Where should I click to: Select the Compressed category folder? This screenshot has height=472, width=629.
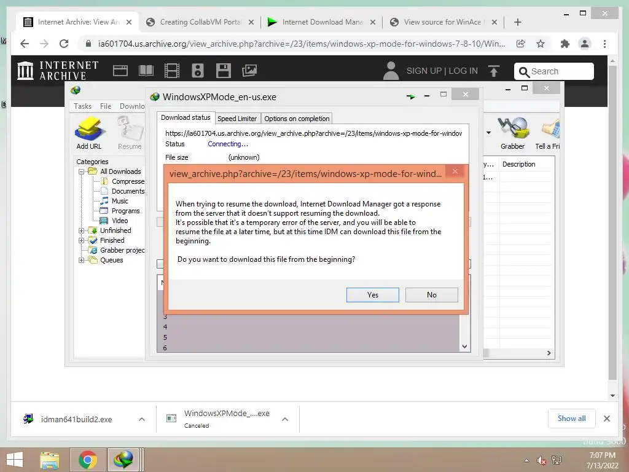pyautogui.click(x=128, y=181)
